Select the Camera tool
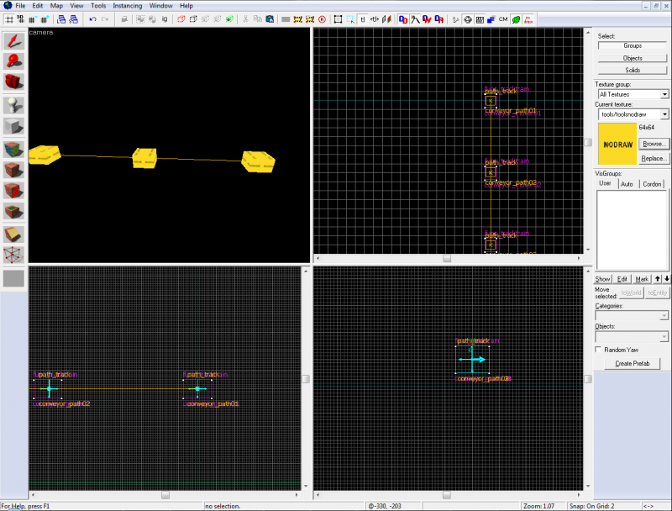Image resolution: width=672 pixels, height=511 pixels. pyautogui.click(x=13, y=82)
